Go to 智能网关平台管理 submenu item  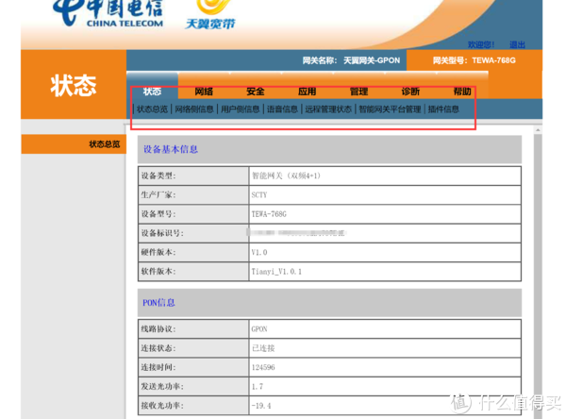pyautogui.click(x=390, y=109)
